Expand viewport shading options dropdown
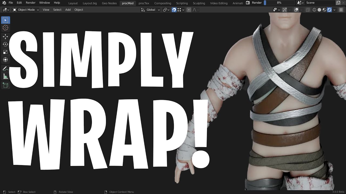Image resolution: width=346 pixels, height=194 pixels. pyautogui.click(x=334, y=10)
